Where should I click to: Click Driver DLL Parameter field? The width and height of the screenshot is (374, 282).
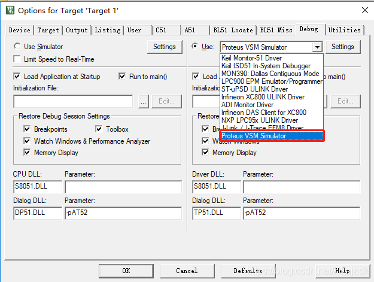(x=302, y=187)
